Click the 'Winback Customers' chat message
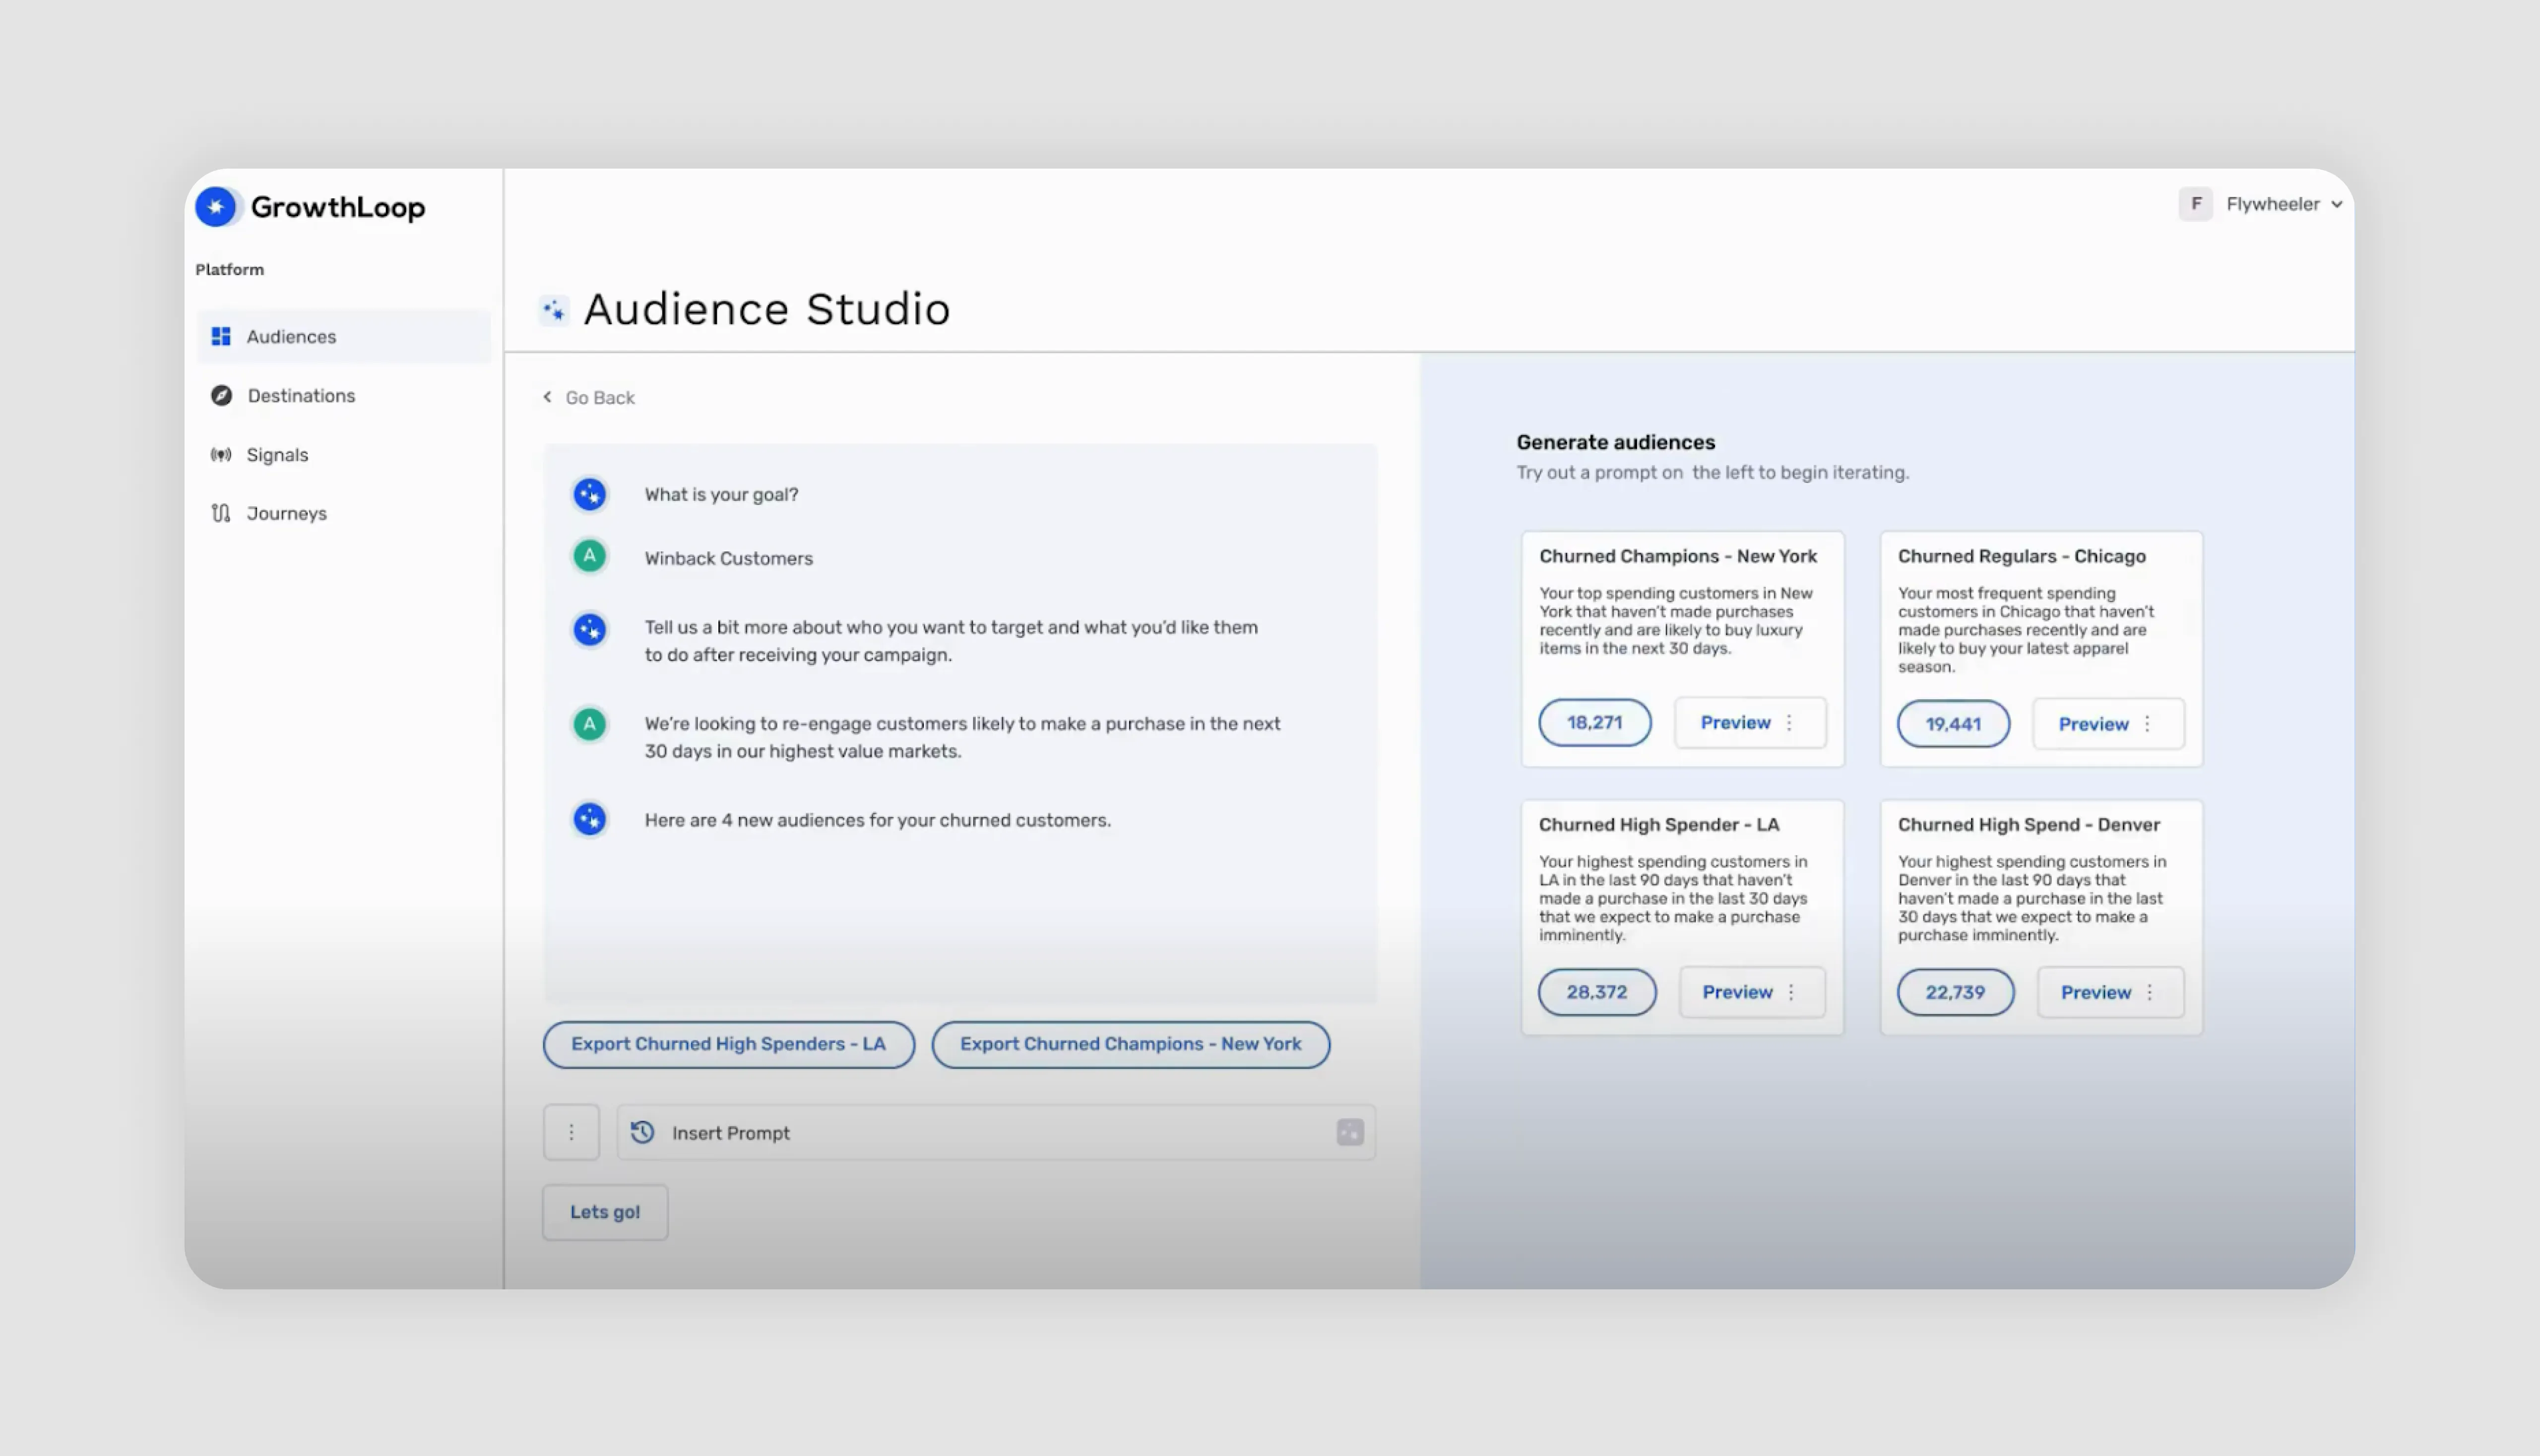Screen dimensions: 2540x1456 [728, 558]
